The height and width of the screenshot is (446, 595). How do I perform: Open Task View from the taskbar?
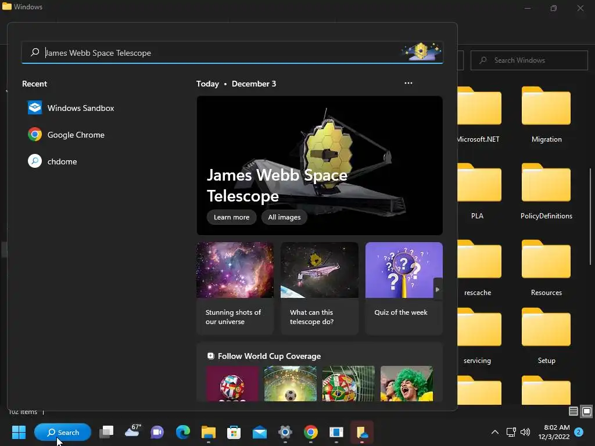click(x=106, y=432)
